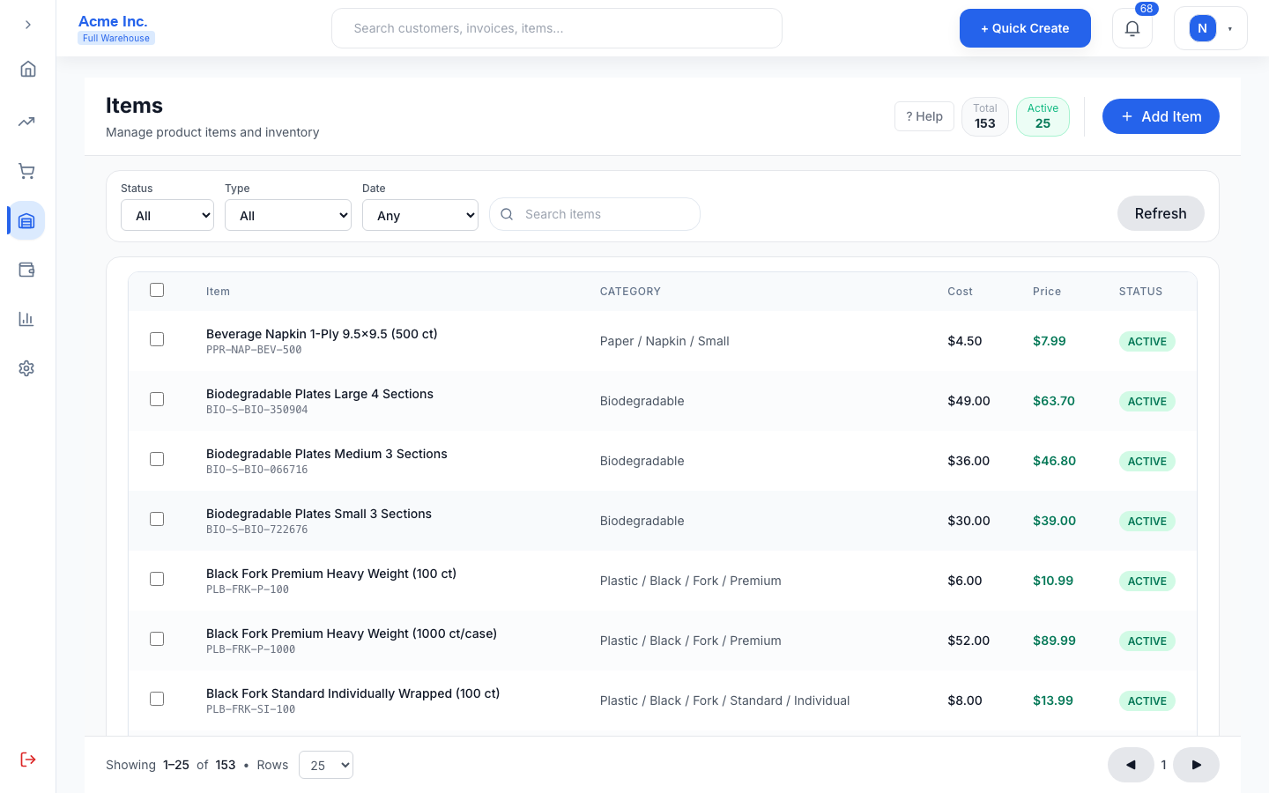Open the notifications bell icon

tap(1132, 28)
